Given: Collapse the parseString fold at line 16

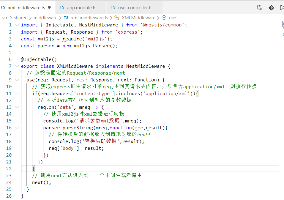Looking at the screenshot, I should [x=17, y=127].
